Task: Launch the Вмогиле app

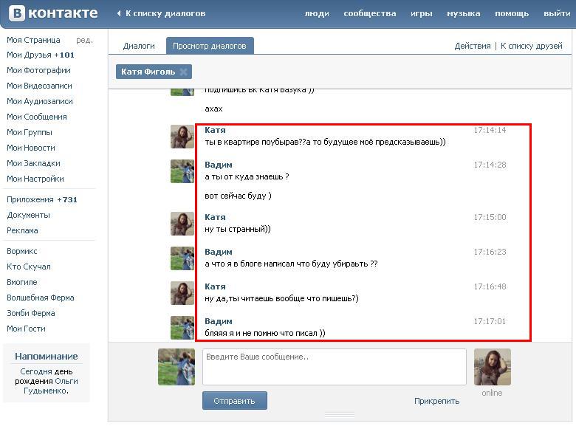Action: (22, 283)
